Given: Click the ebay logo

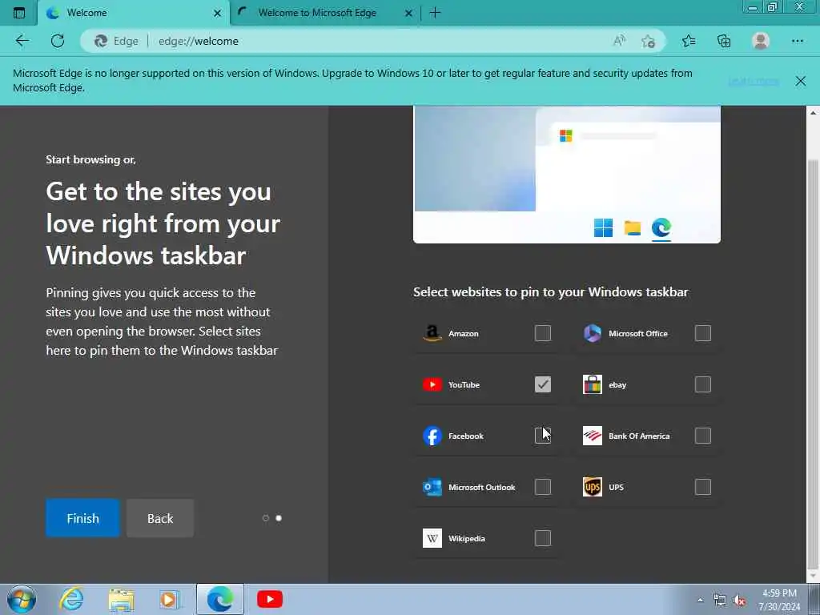Looking at the screenshot, I should 593,384.
